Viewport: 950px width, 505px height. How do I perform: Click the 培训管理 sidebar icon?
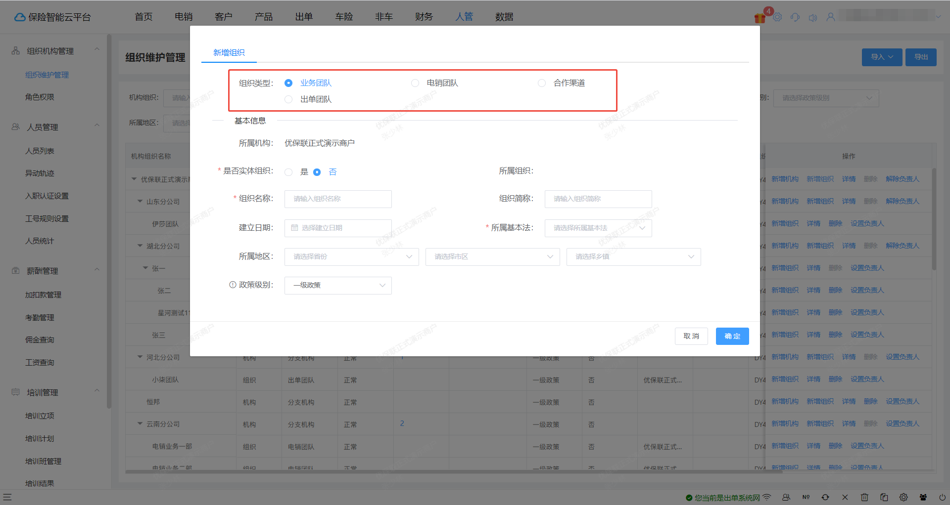click(x=16, y=392)
